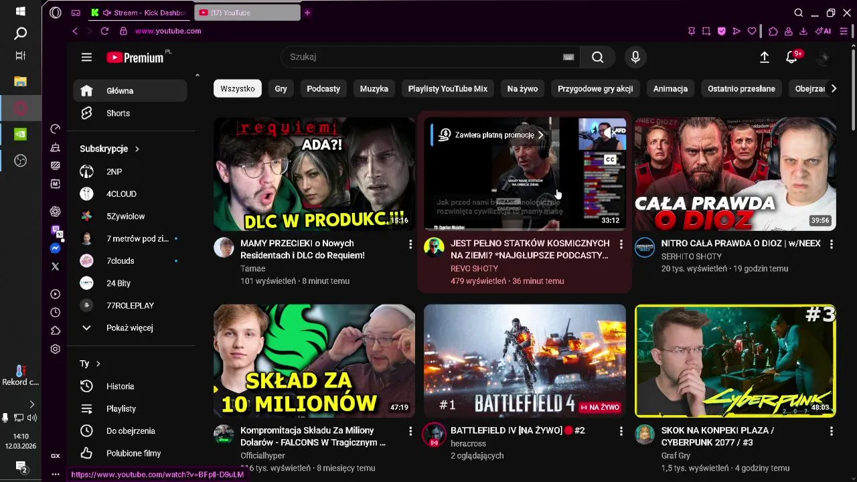Open the CAŁA PRAWDA O DIOZ thumbnail
Viewport: 857px width, 482px height.
pyautogui.click(x=735, y=174)
